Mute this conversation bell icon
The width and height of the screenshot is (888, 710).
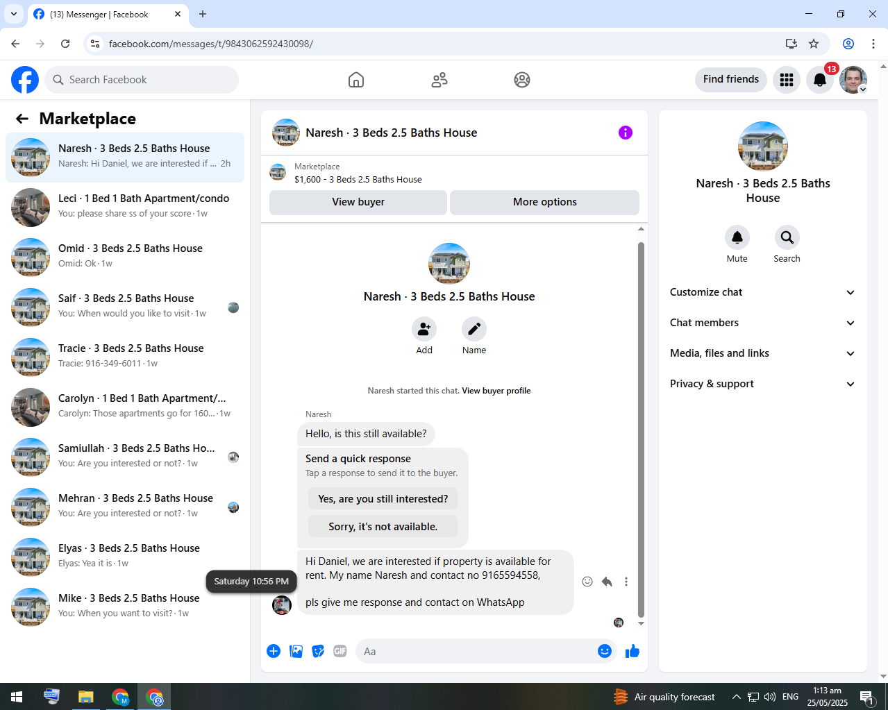[x=737, y=237]
